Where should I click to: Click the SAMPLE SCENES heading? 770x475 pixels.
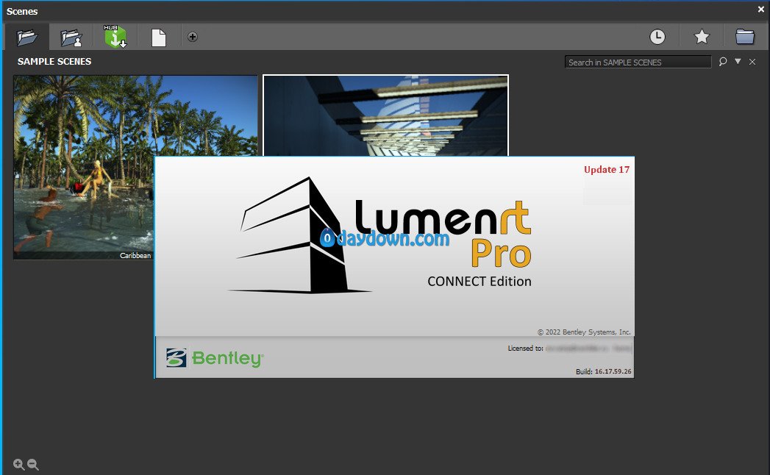pyautogui.click(x=54, y=62)
